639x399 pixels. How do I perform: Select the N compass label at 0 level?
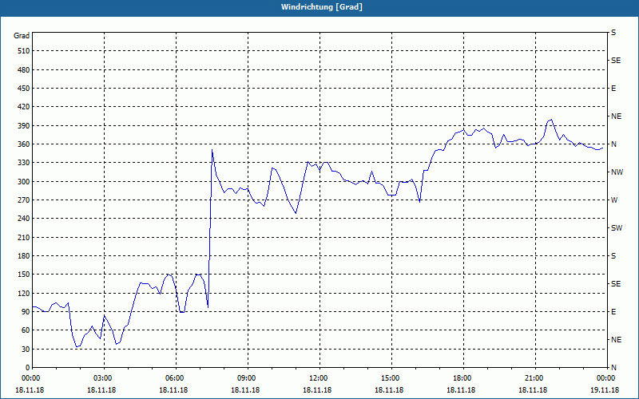tap(613, 368)
